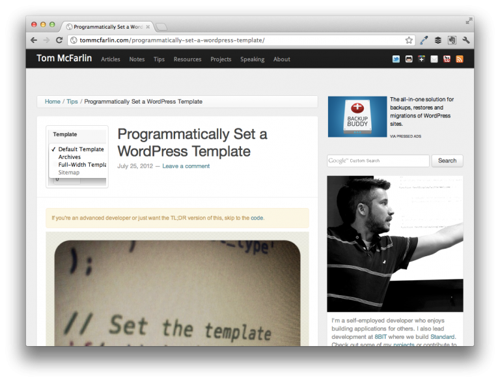Open the YouTube channel icon

(x=447, y=59)
